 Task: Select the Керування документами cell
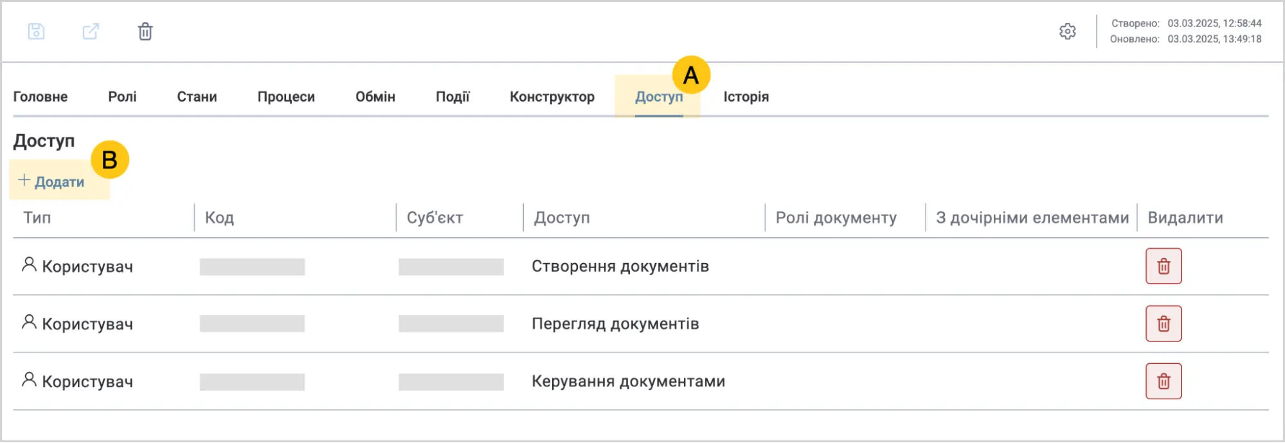[x=628, y=381]
